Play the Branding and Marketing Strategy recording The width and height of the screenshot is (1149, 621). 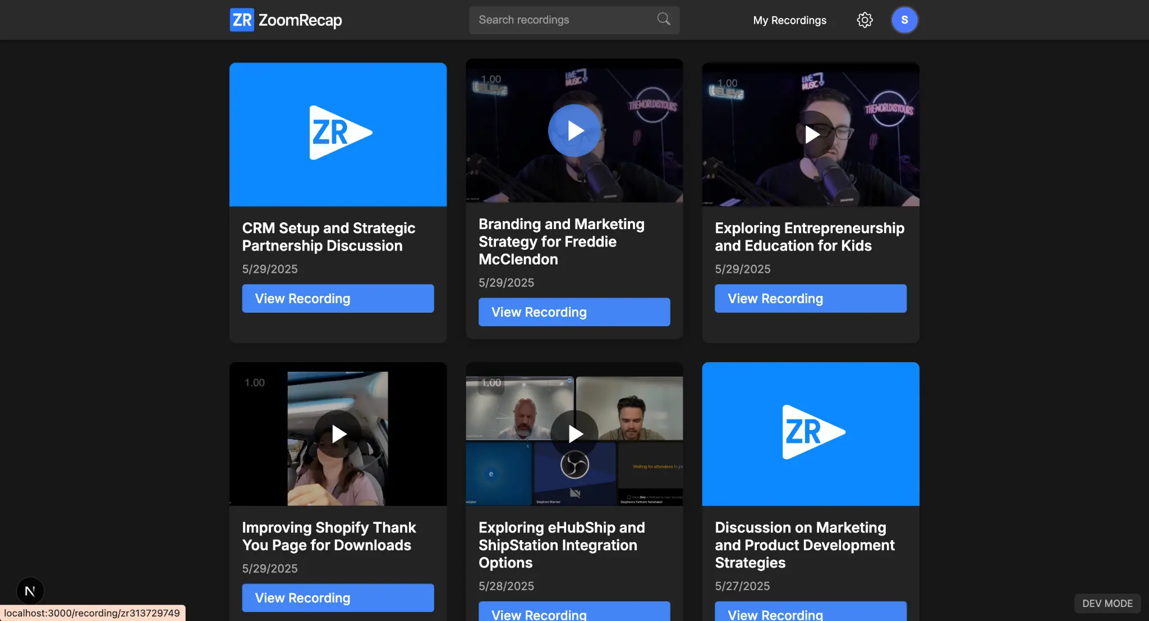click(x=574, y=130)
